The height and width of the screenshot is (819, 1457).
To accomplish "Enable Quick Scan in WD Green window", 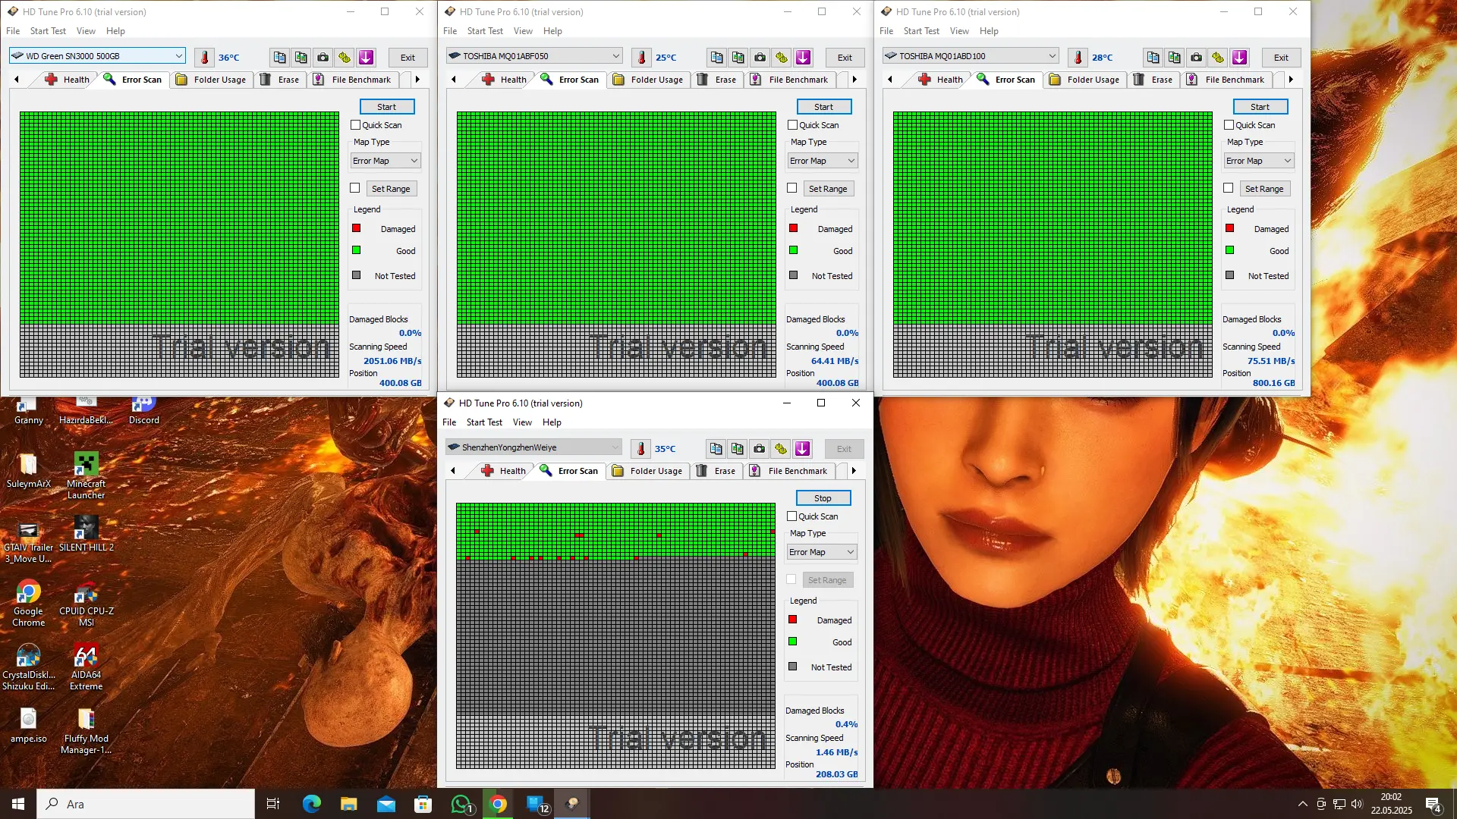I will pos(356,125).
